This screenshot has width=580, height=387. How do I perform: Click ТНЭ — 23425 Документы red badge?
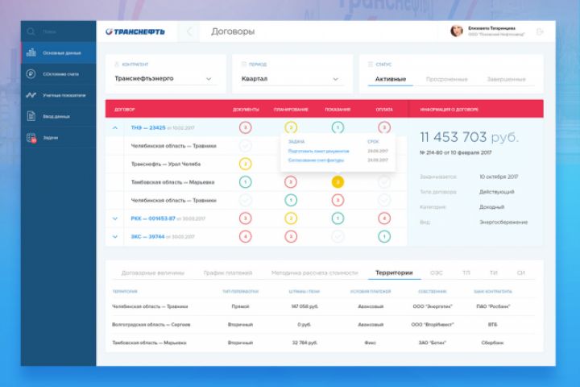click(245, 127)
